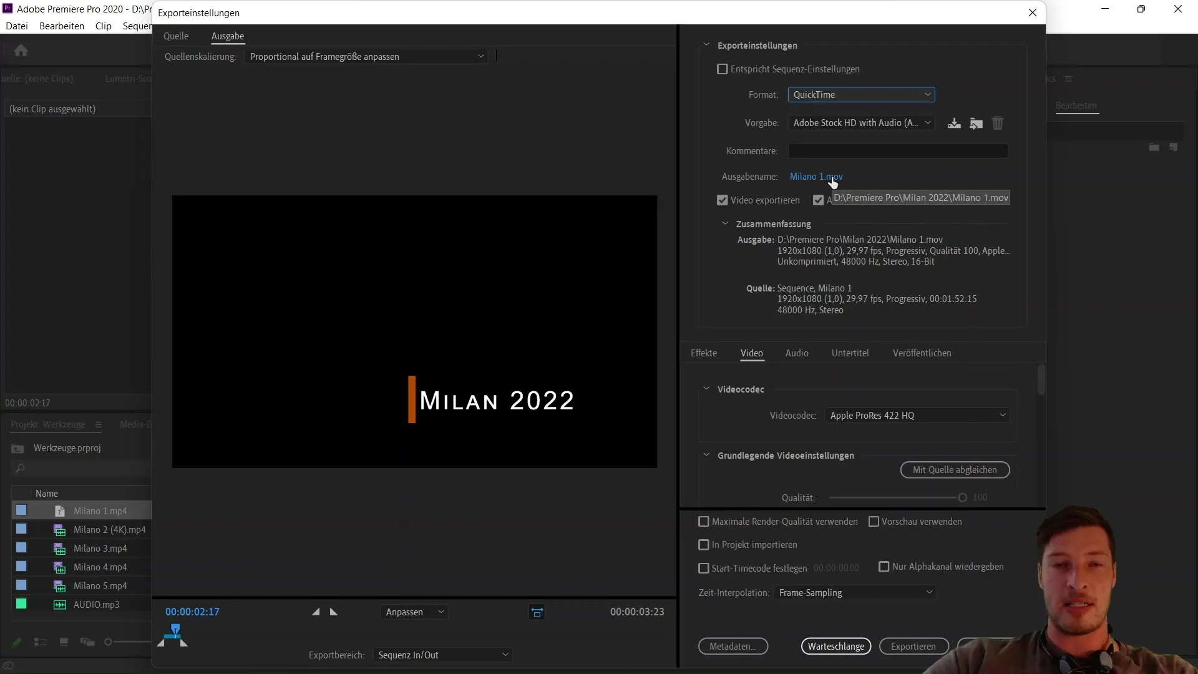Toggle aspect ratio correction icon
This screenshot has height=674, width=1198.
coord(537,612)
